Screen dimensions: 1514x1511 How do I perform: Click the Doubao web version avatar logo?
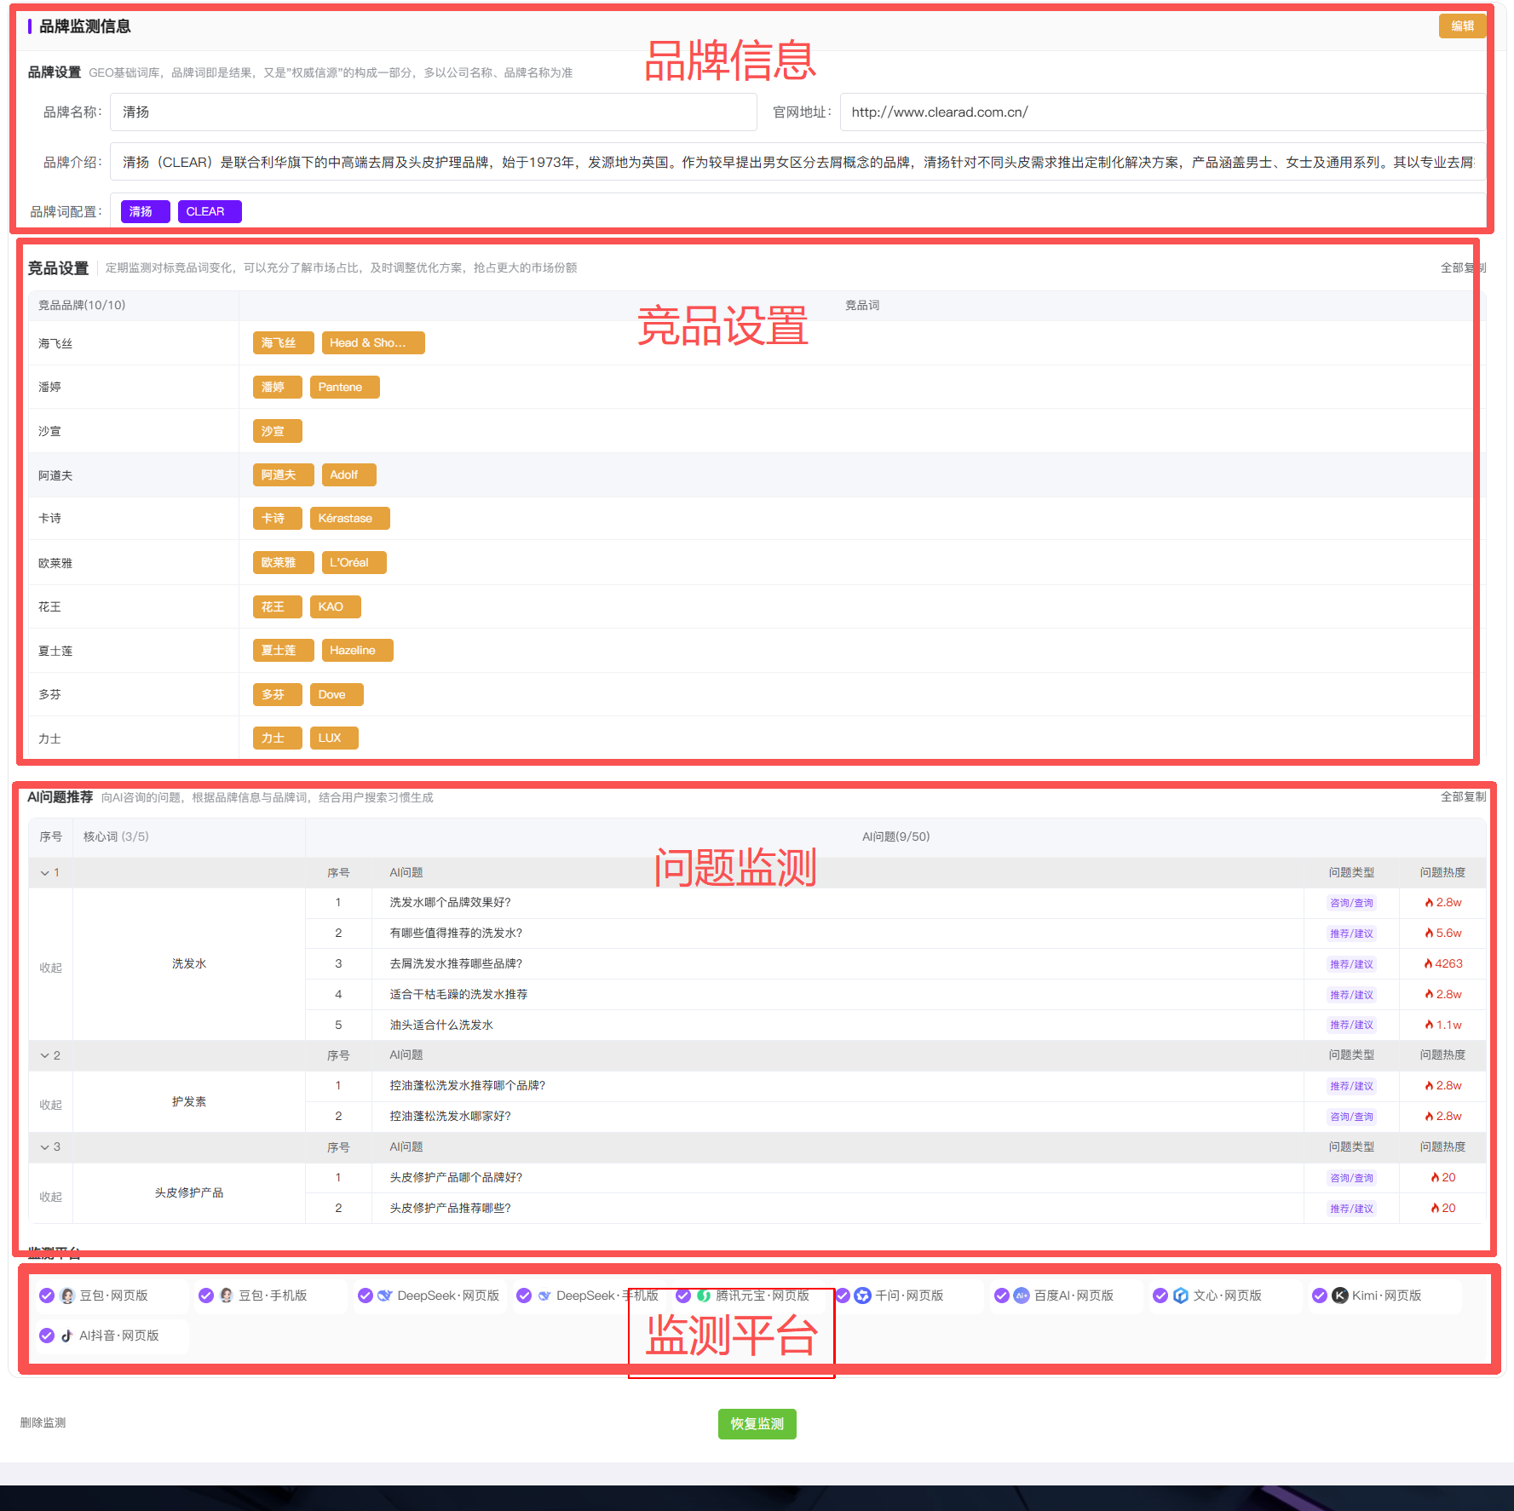[68, 1296]
